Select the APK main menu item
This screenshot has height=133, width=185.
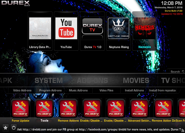[x=6, y=80]
